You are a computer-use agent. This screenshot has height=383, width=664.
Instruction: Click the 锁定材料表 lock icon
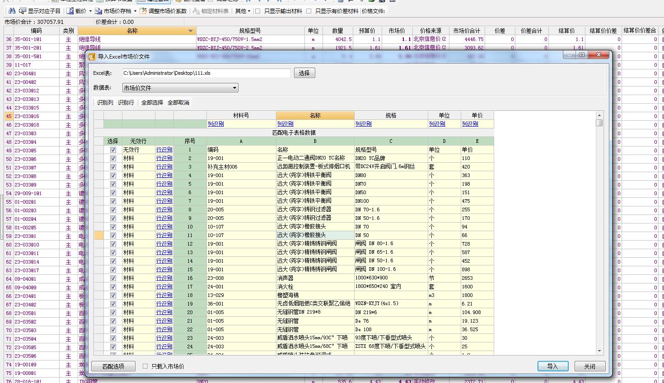pyautogui.click(x=196, y=11)
